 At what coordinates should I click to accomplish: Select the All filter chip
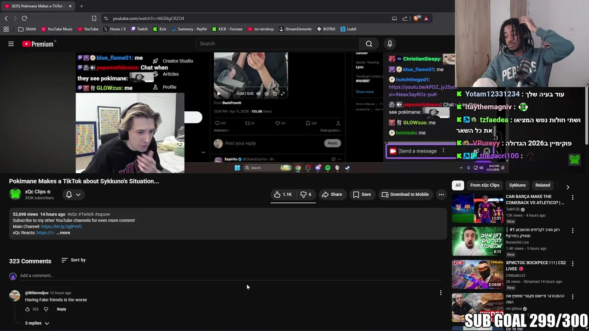[458, 185]
